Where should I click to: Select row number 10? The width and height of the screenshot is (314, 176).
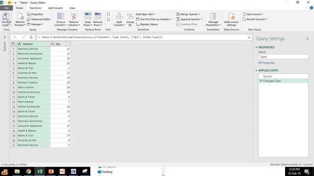click(14, 92)
